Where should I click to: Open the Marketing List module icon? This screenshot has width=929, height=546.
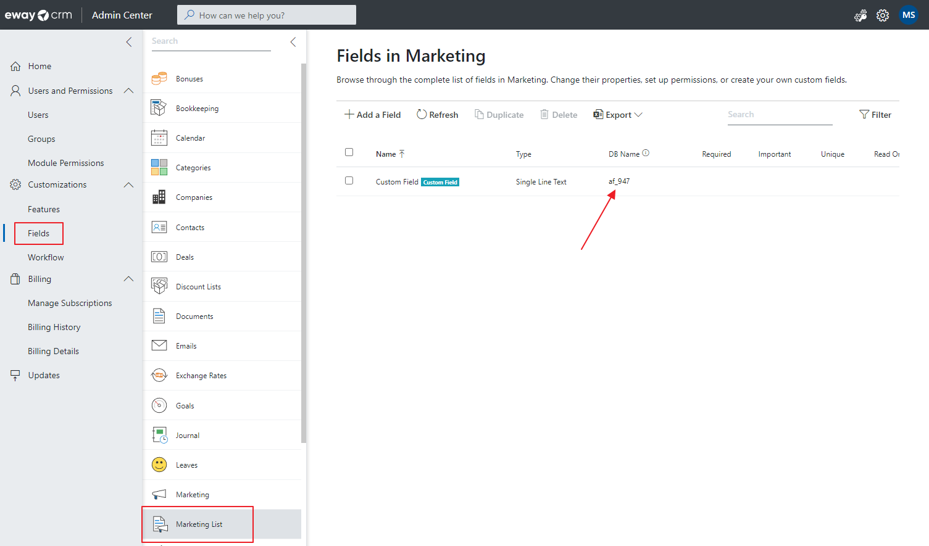(160, 524)
